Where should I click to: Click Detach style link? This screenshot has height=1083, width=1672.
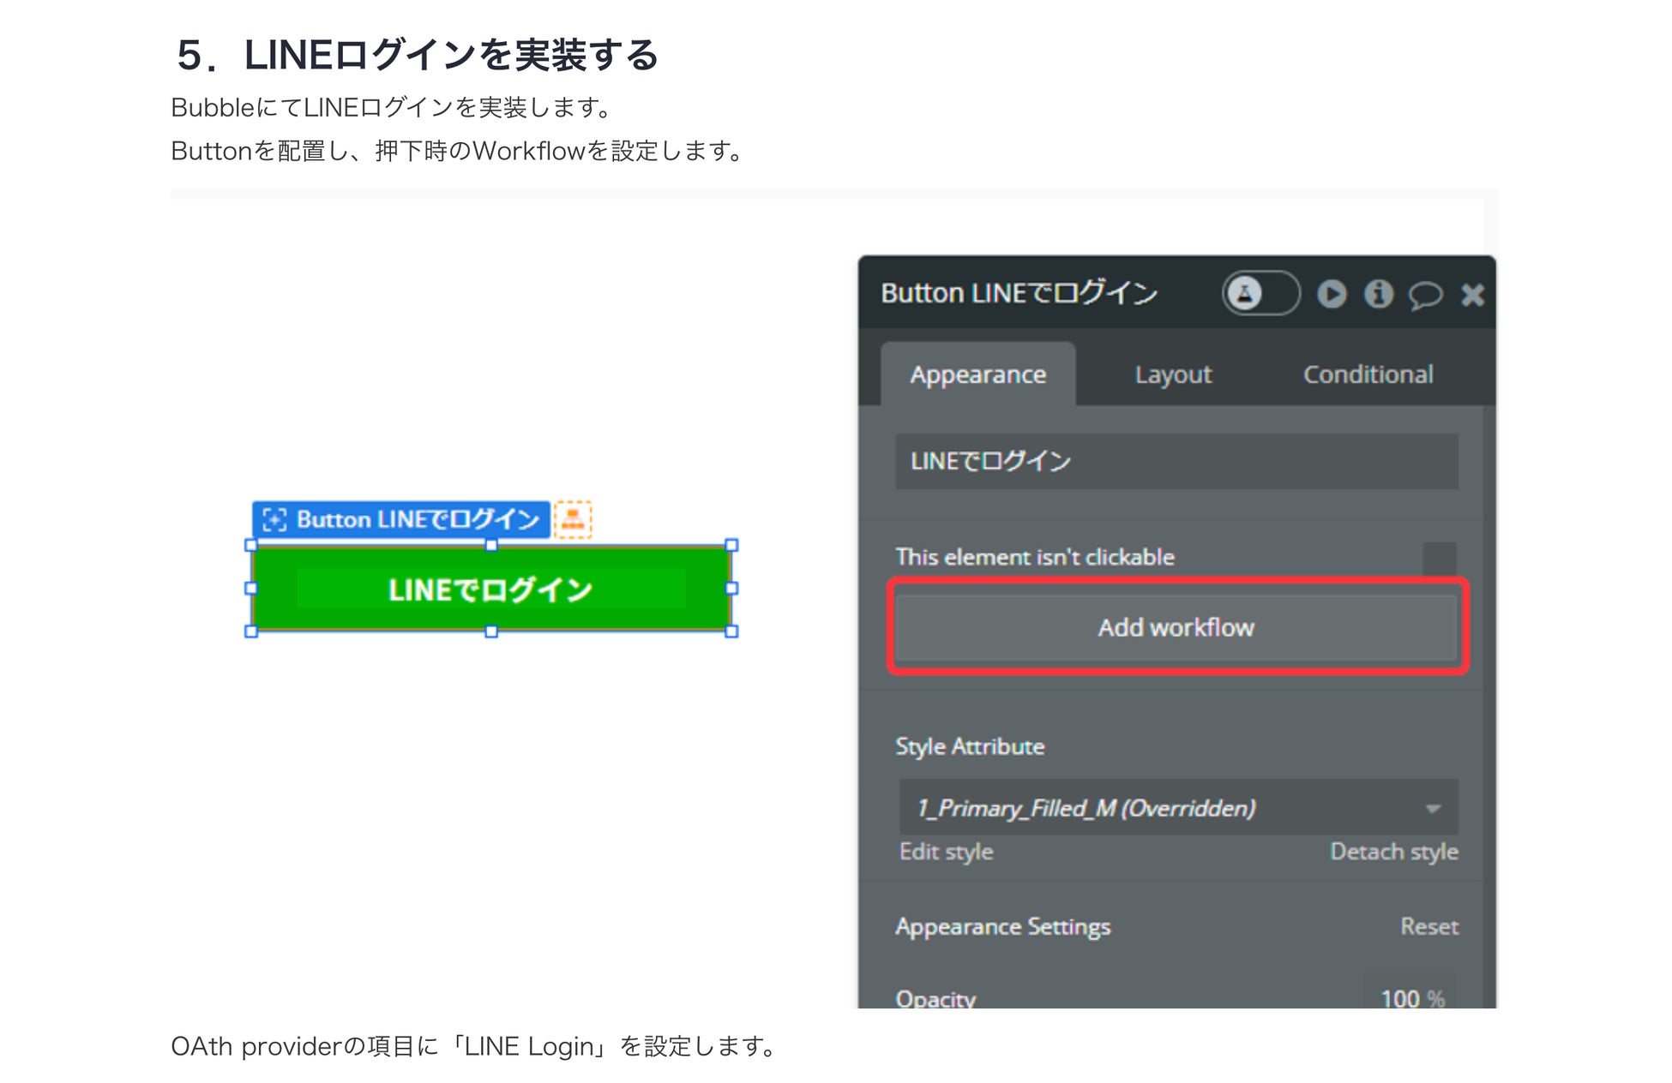coord(1393,852)
